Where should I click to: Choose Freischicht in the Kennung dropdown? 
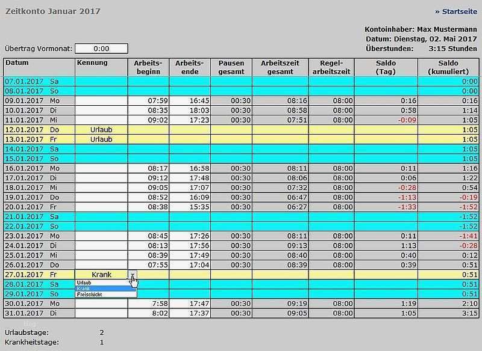pos(90,294)
